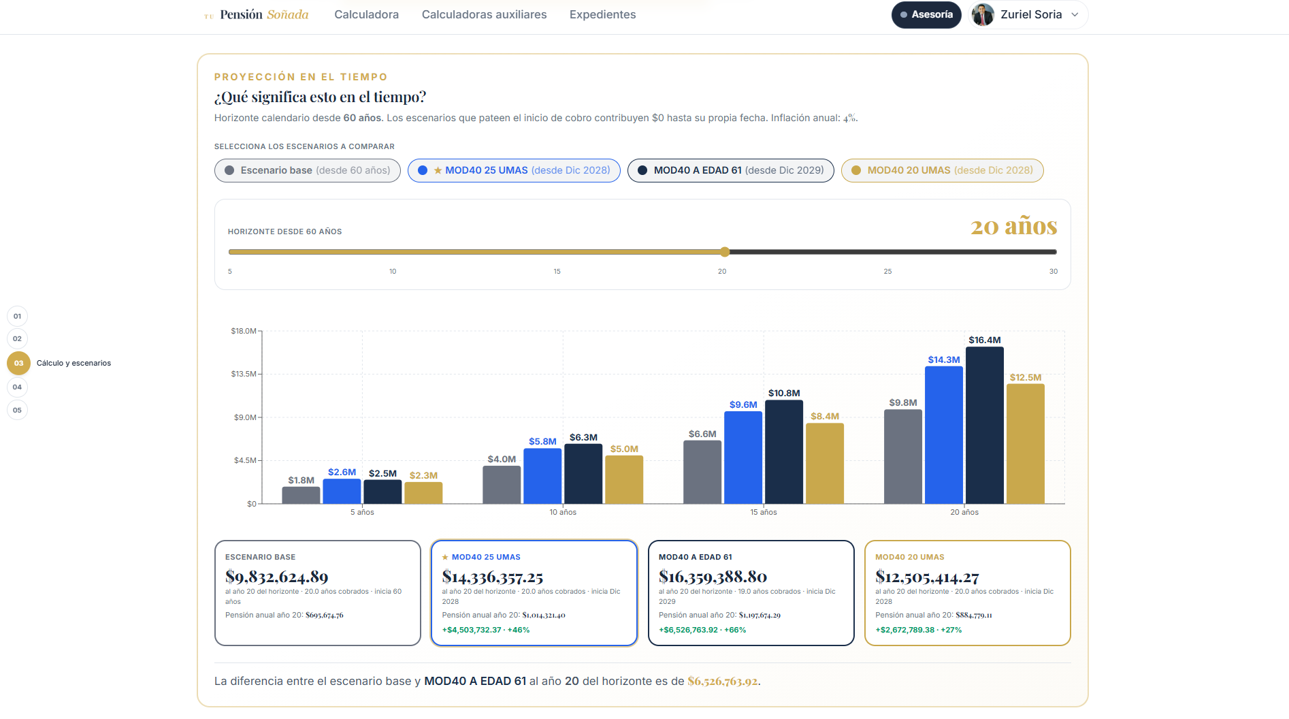Click the '15 años' chart axis label
Image resolution: width=1289 pixels, height=719 pixels.
[x=764, y=512]
